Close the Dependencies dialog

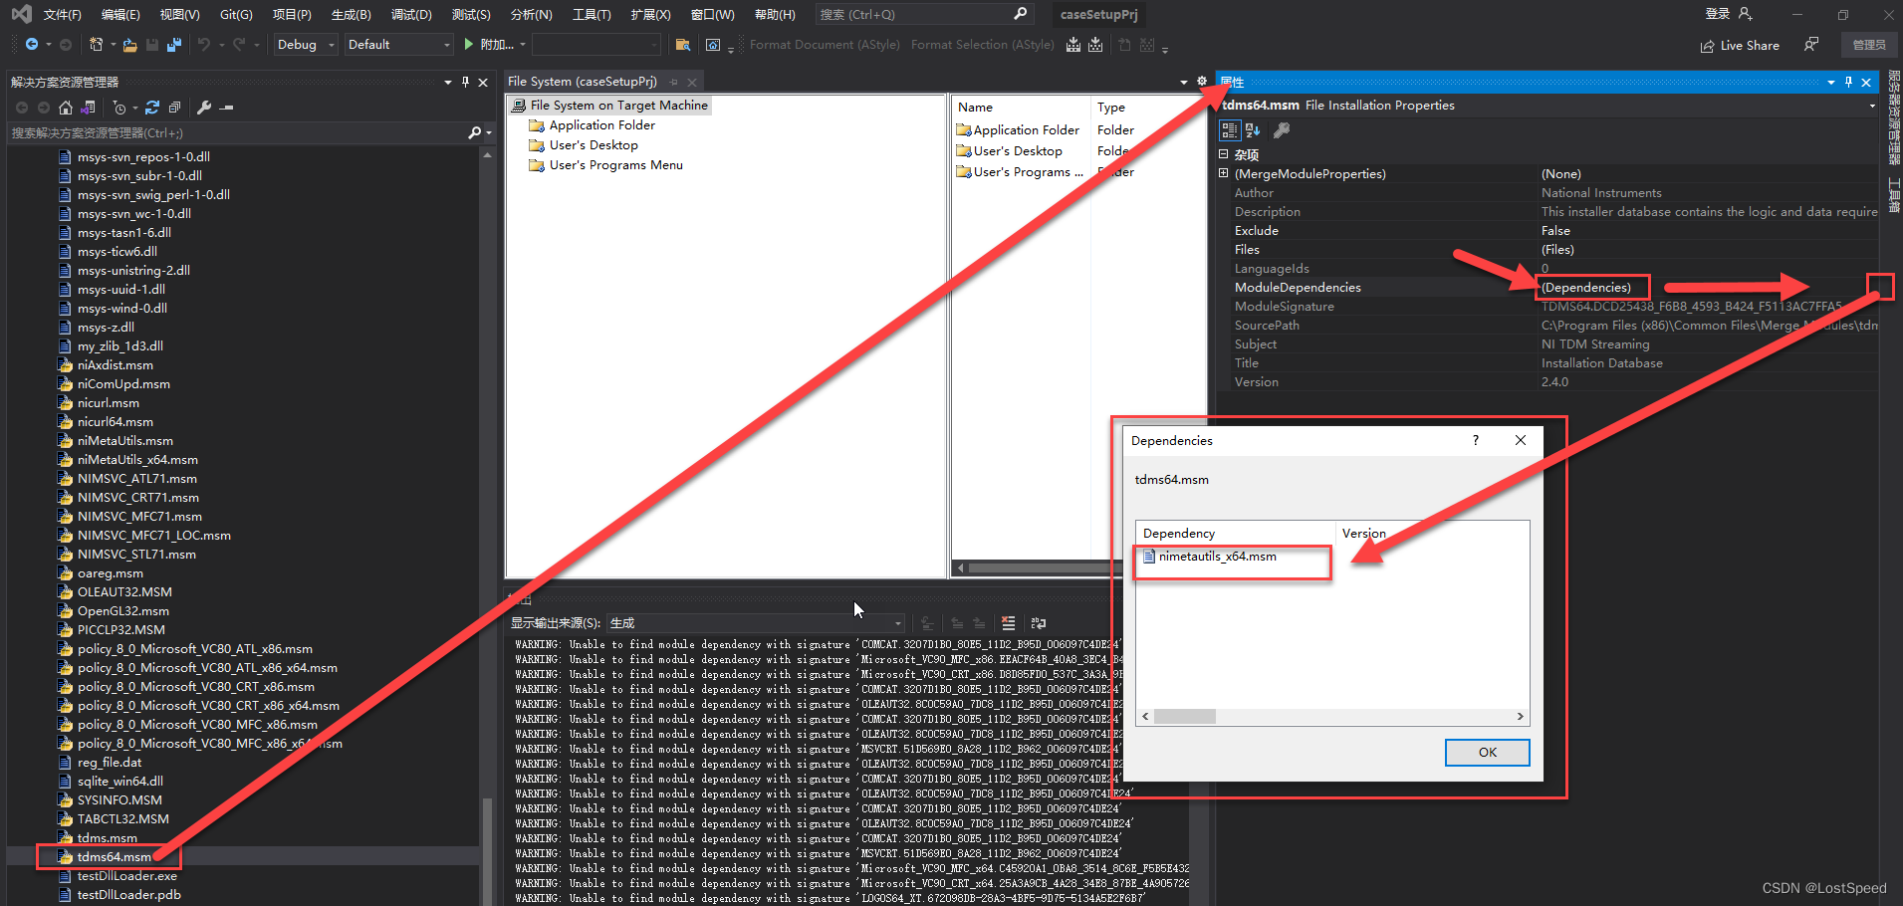coord(1520,440)
